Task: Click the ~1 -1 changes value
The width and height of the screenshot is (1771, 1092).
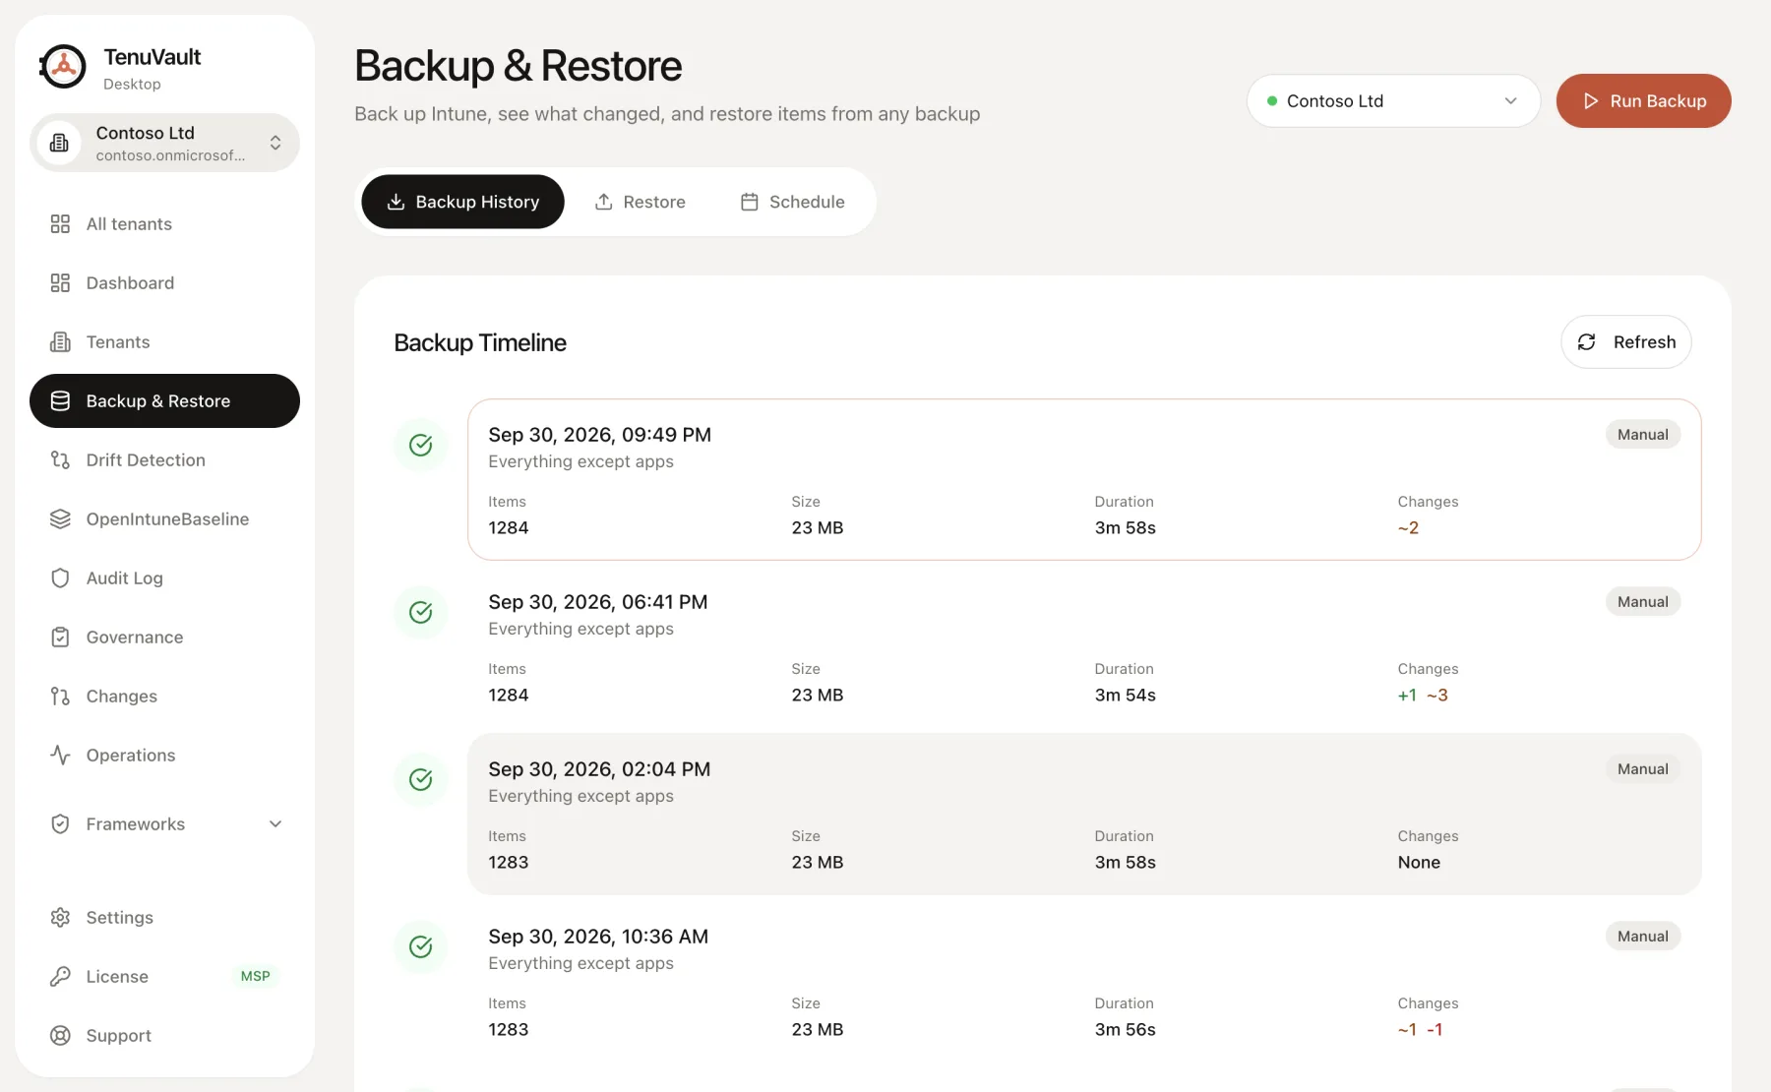Action: coord(1420,1030)
